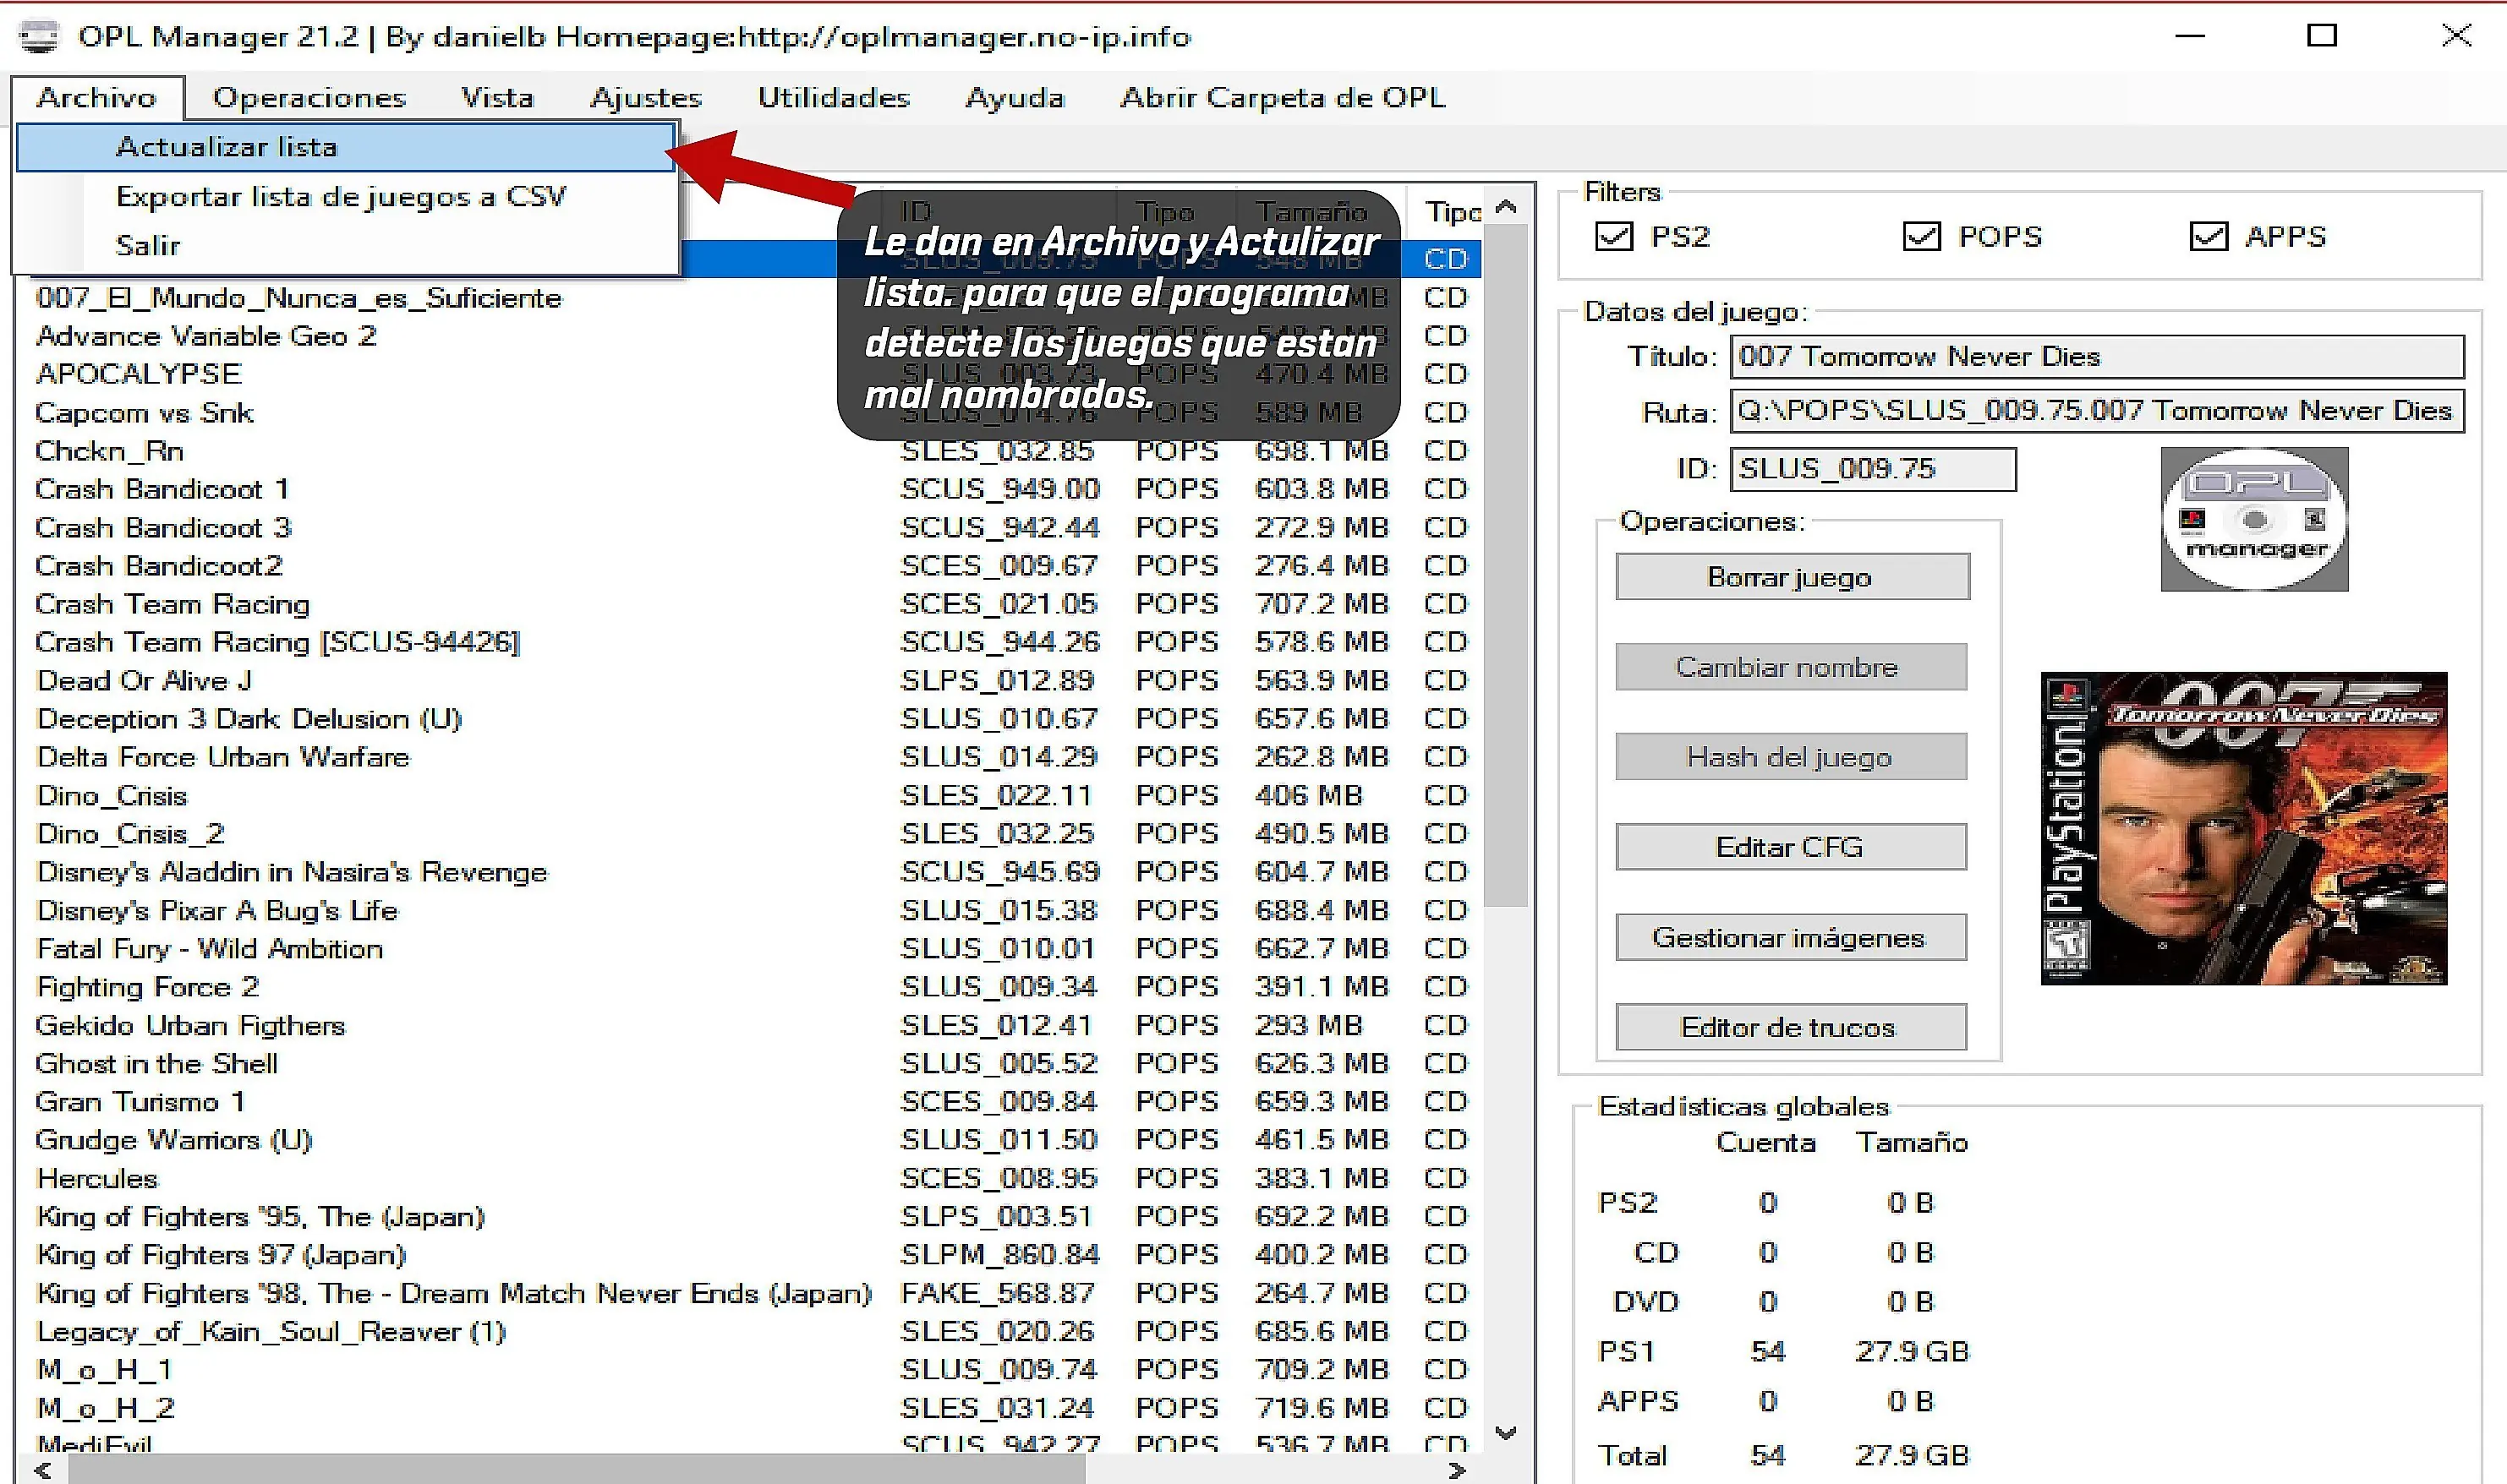Toggle the APPS filter checkbox

2208,237
